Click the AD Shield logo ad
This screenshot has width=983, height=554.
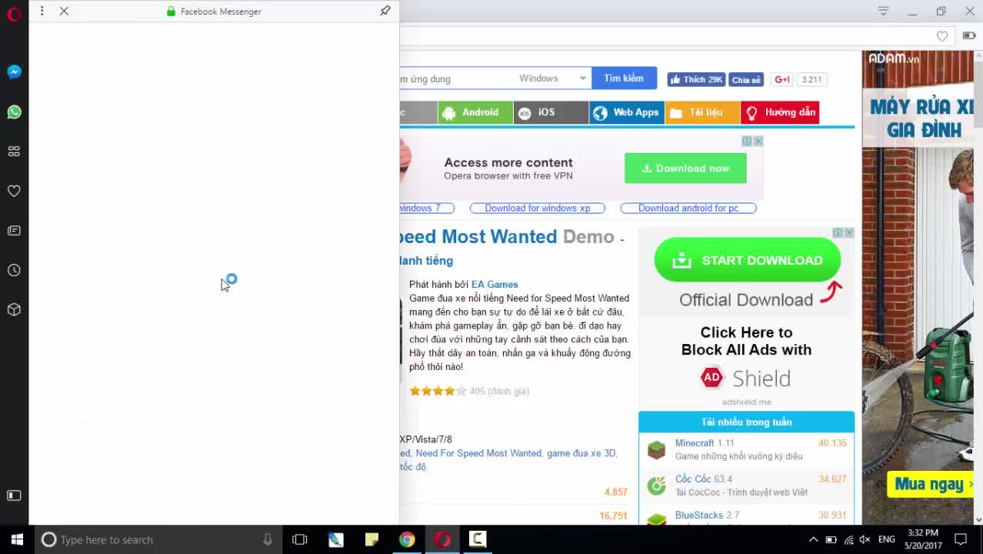pyautogui.click(x=746, y=378)
